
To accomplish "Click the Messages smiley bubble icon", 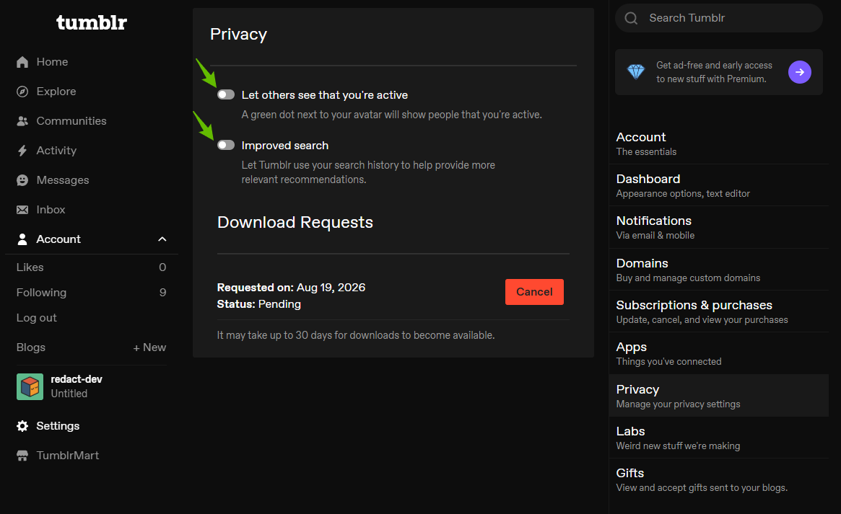I will coord(22,180).
